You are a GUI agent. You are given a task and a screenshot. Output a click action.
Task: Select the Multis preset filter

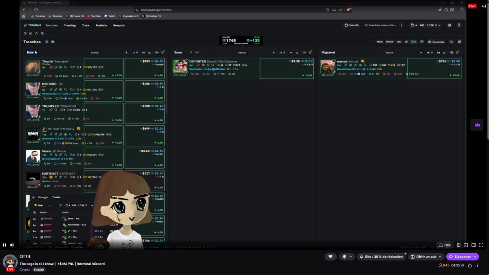[x=390, y=42]
